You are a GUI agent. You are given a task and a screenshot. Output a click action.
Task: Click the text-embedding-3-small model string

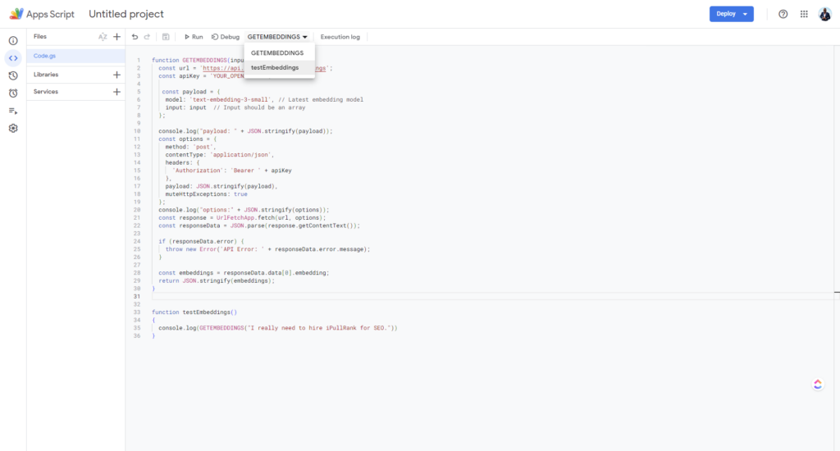231,99
